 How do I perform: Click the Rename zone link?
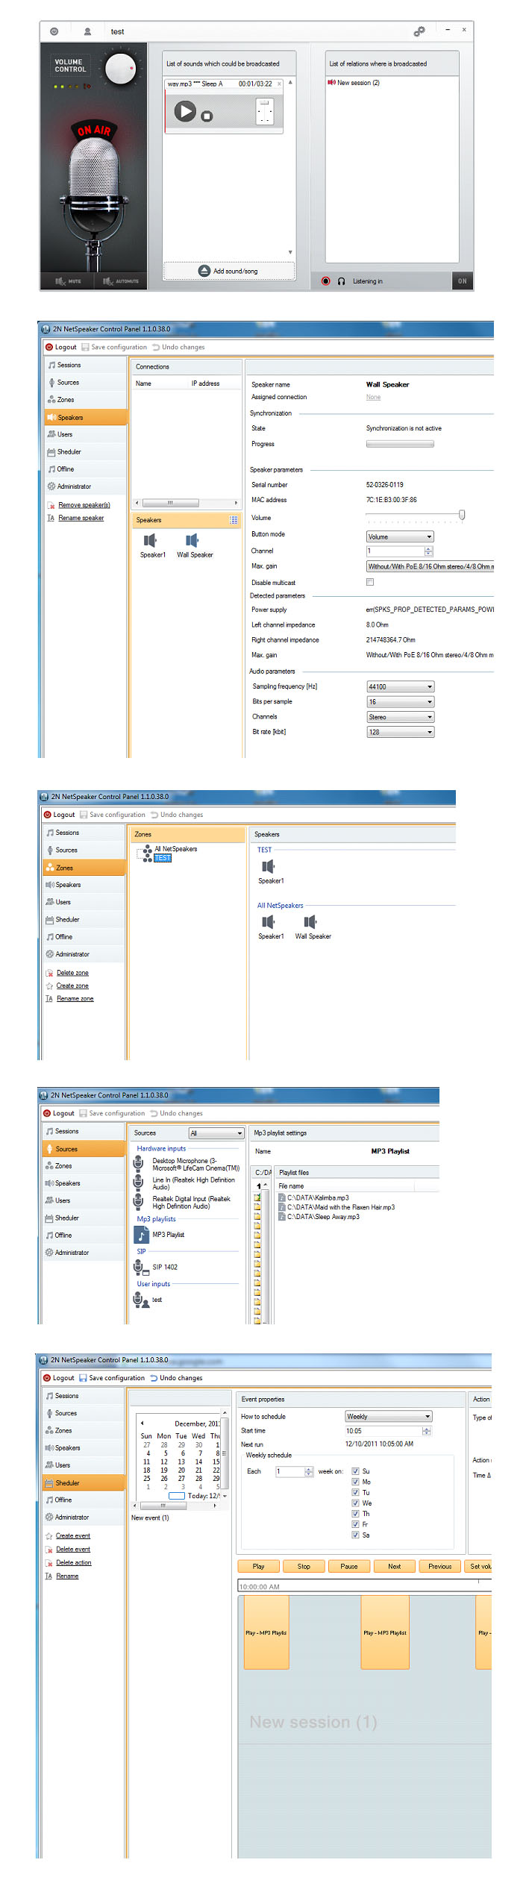[x=75, y=998]
